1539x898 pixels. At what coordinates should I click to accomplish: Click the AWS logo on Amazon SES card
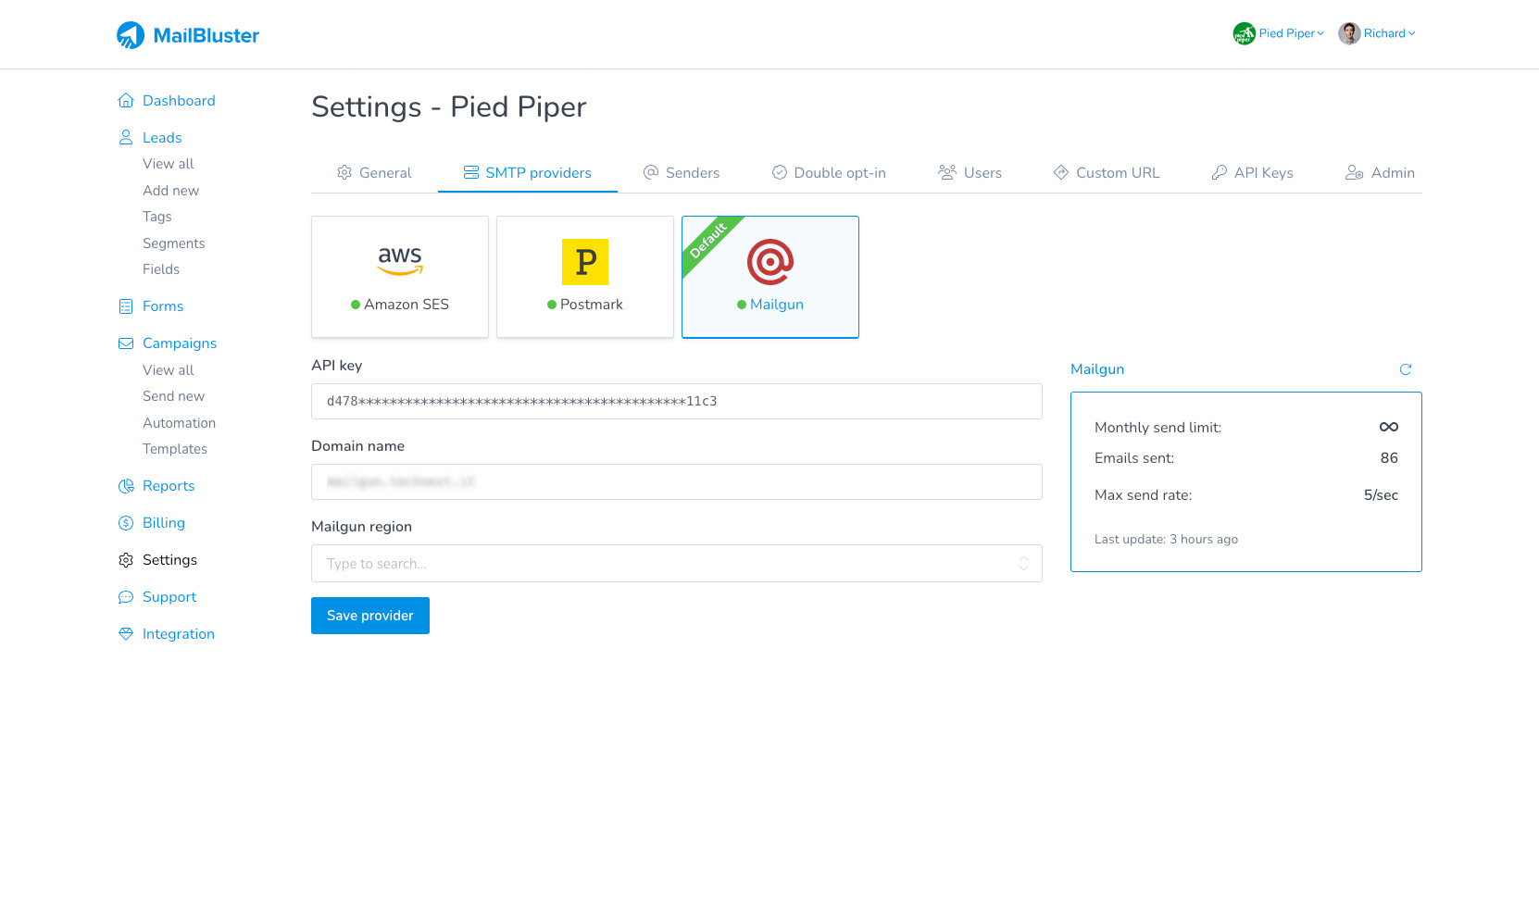point(400,260)
